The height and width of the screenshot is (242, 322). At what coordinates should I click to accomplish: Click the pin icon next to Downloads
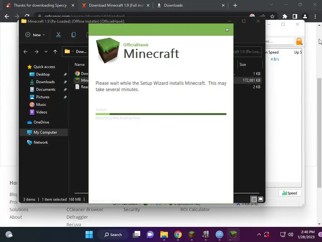point(65,82)
